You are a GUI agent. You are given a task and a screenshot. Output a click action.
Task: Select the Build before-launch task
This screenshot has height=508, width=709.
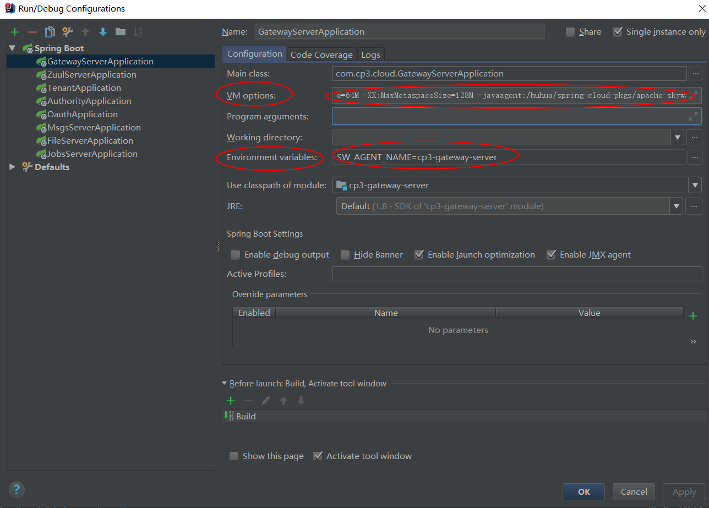pyautogui.click(x=465, y=416)
